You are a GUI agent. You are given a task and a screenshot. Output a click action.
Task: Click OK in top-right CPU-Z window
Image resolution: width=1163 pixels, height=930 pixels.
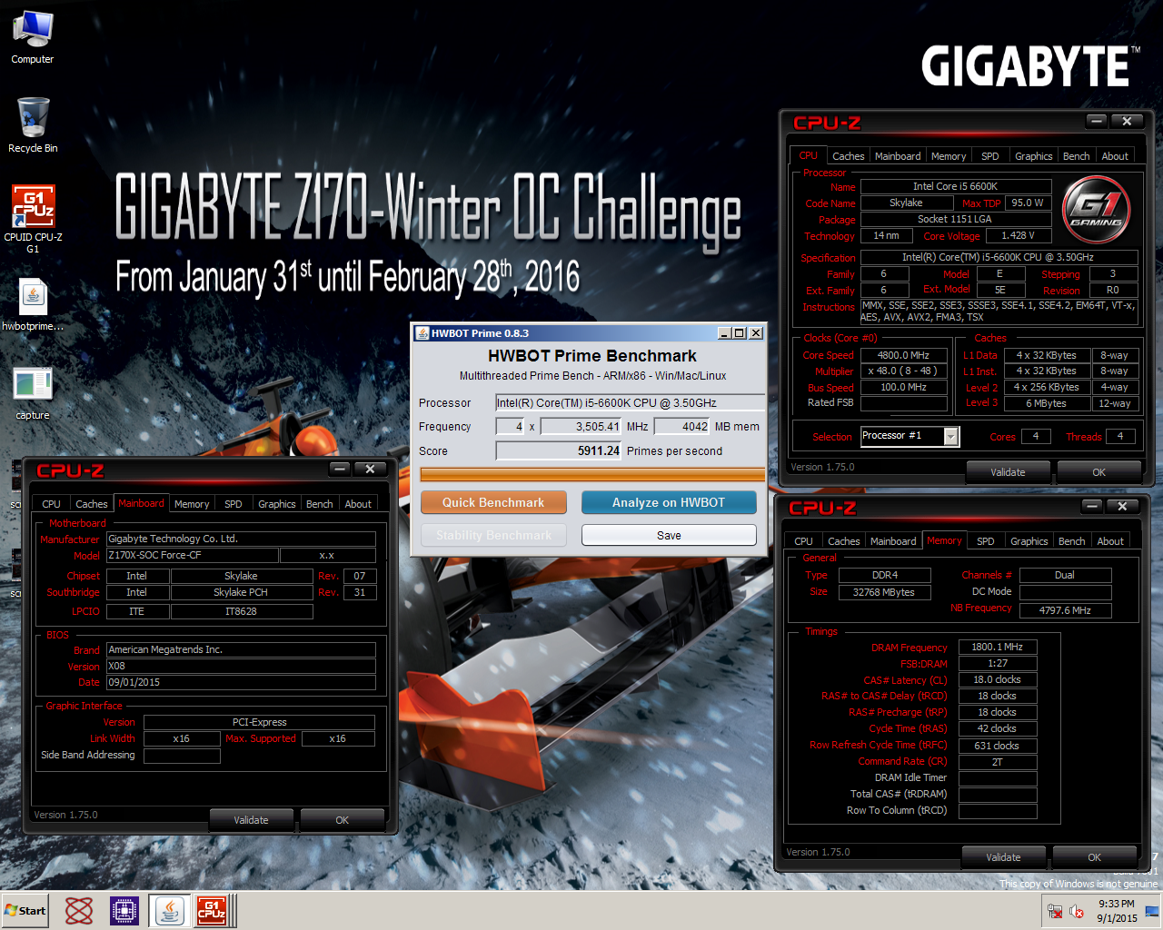[1098, 472]
